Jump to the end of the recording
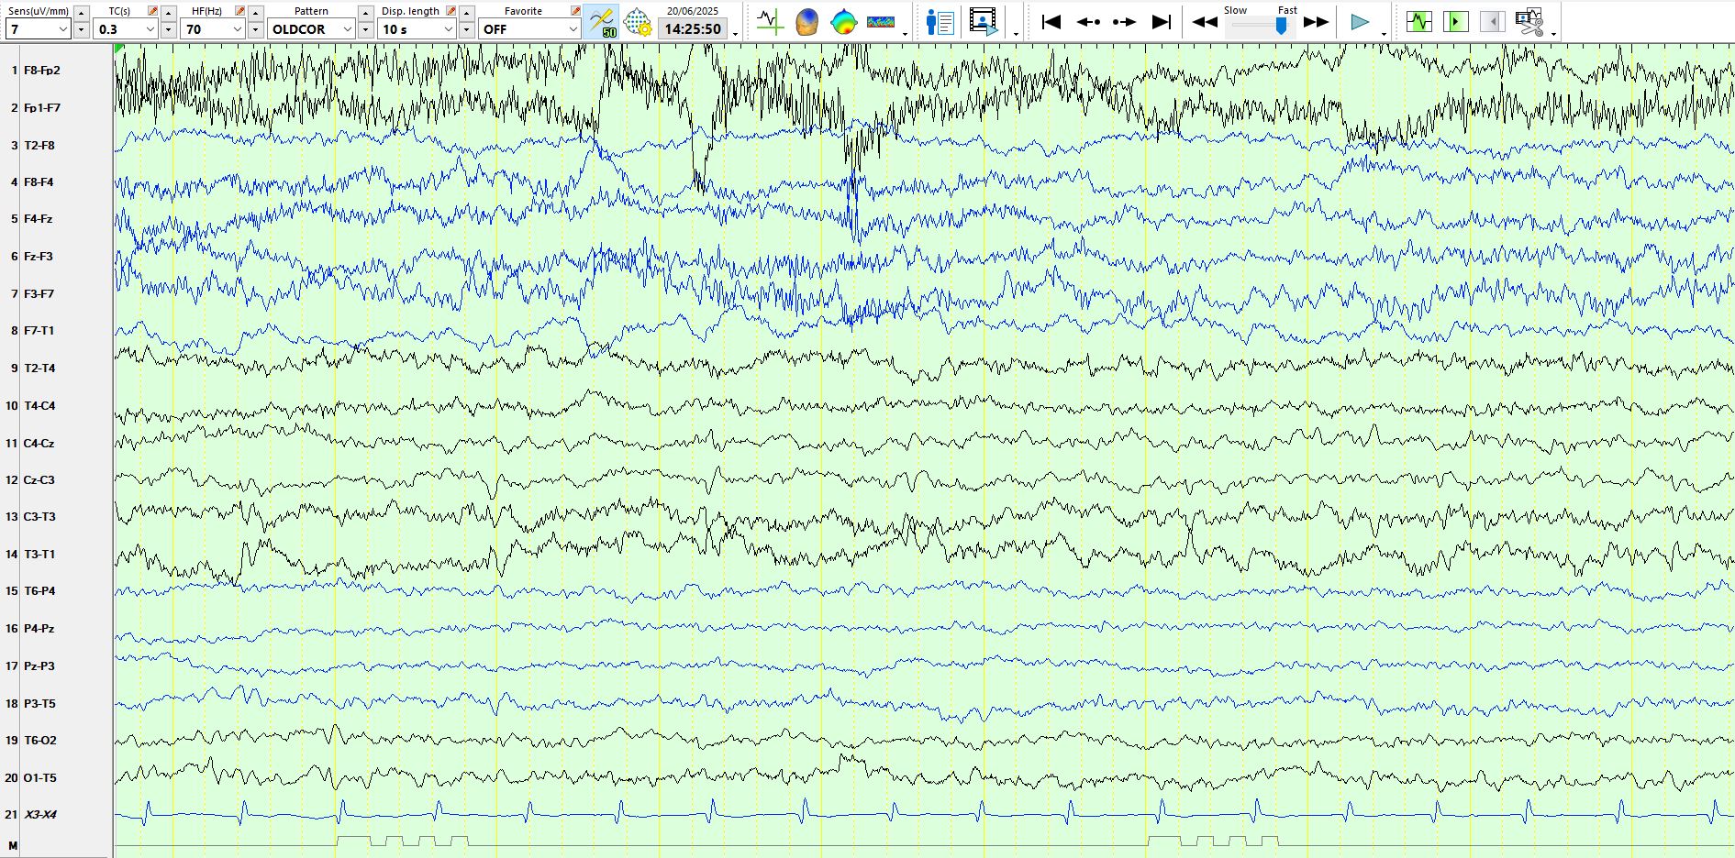 [x=1162, y=21]
